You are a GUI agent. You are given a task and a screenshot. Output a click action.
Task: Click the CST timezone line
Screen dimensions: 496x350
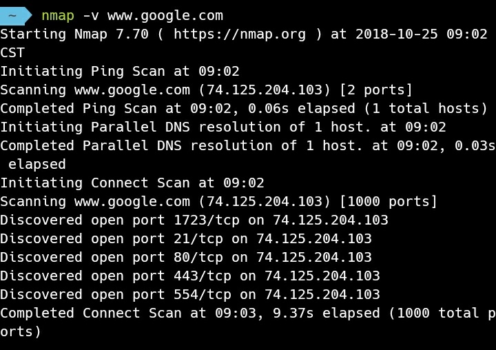(12, 53)
